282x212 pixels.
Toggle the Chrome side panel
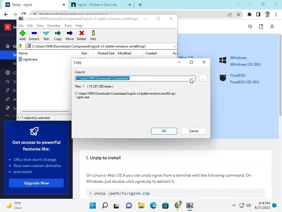coord(258,14)
